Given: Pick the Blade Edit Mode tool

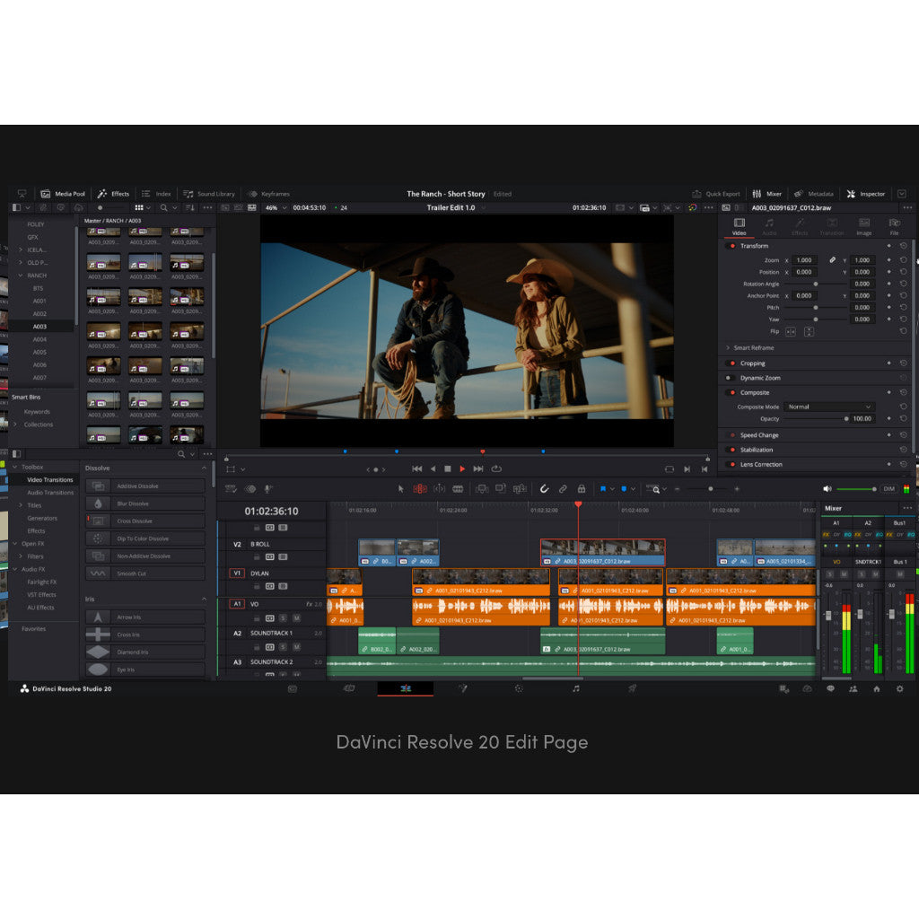Looking at the screenshot, I should 458,489.
